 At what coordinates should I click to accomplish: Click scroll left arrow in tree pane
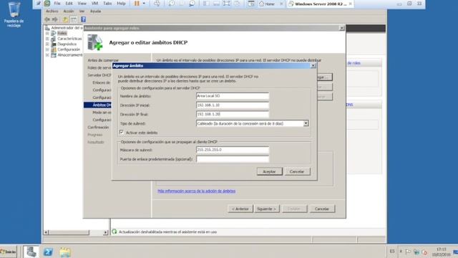(46, 232)
